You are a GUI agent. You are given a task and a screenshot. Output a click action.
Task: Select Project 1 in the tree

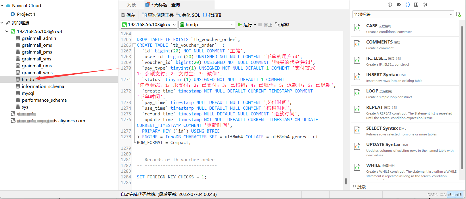pyautogui.click(x=26, y=14)
